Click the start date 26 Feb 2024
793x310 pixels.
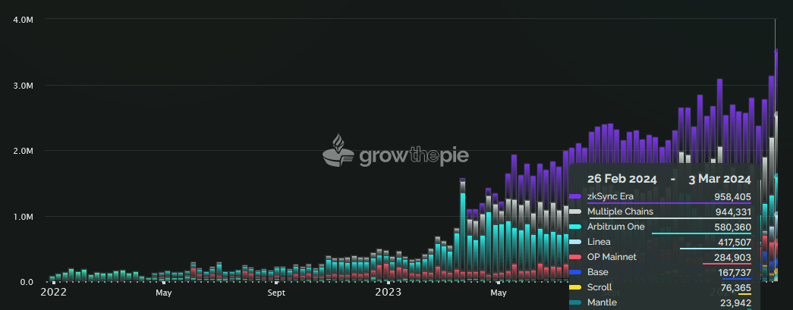621,179
